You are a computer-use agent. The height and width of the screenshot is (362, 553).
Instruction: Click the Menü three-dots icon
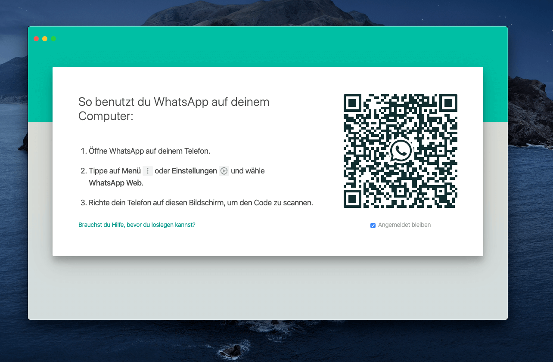tap(148, 171)
